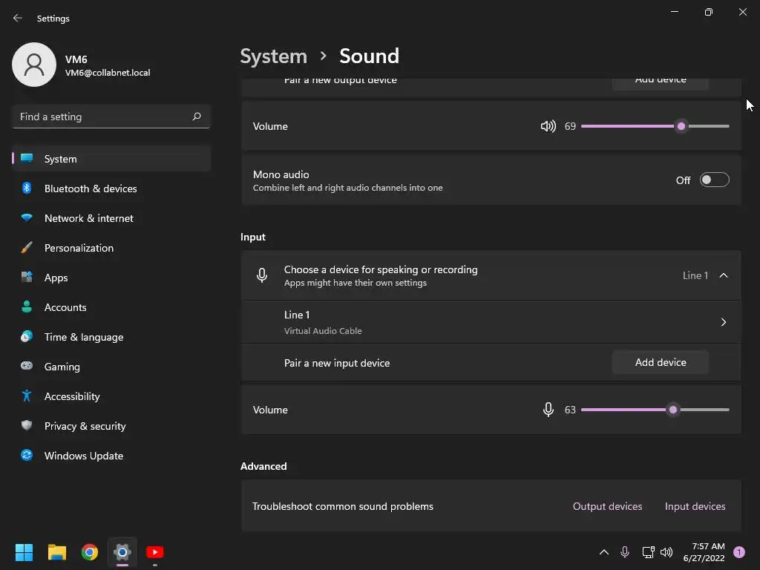Click the back arrow in Settings

click(18, 18)
